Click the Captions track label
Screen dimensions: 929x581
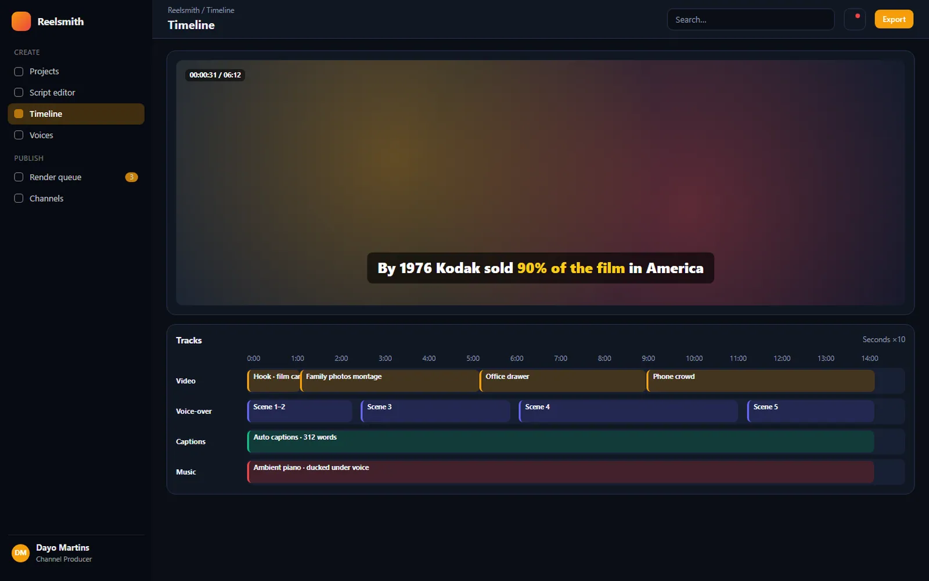coord(190,442)
